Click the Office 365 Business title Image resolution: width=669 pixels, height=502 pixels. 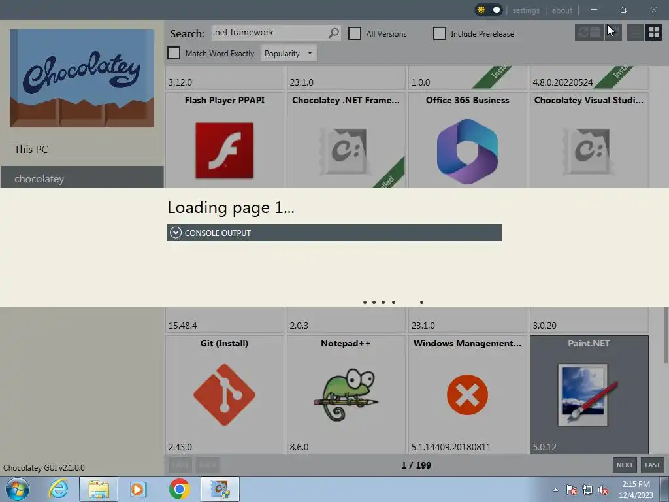point(467,100)
